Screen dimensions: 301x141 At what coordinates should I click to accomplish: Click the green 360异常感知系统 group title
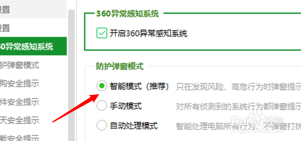127,14
